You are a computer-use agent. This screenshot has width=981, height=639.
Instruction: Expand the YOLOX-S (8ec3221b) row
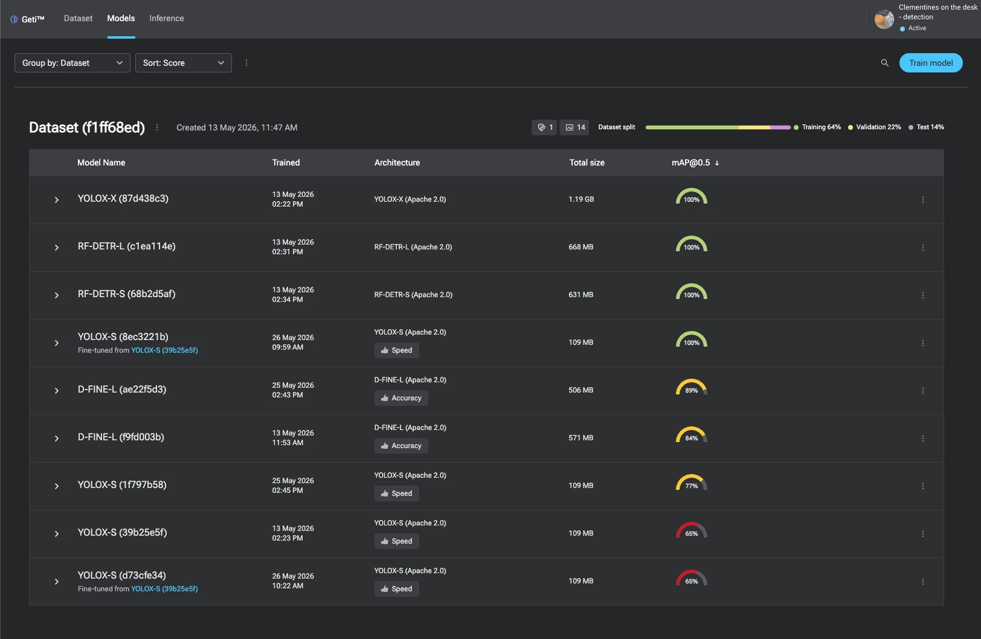57,343
